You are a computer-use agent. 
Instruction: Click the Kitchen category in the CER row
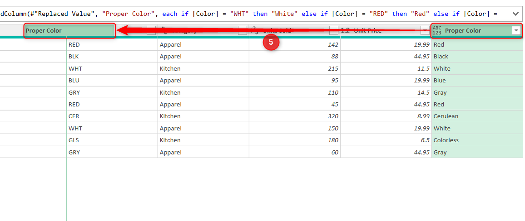point(203,116)
